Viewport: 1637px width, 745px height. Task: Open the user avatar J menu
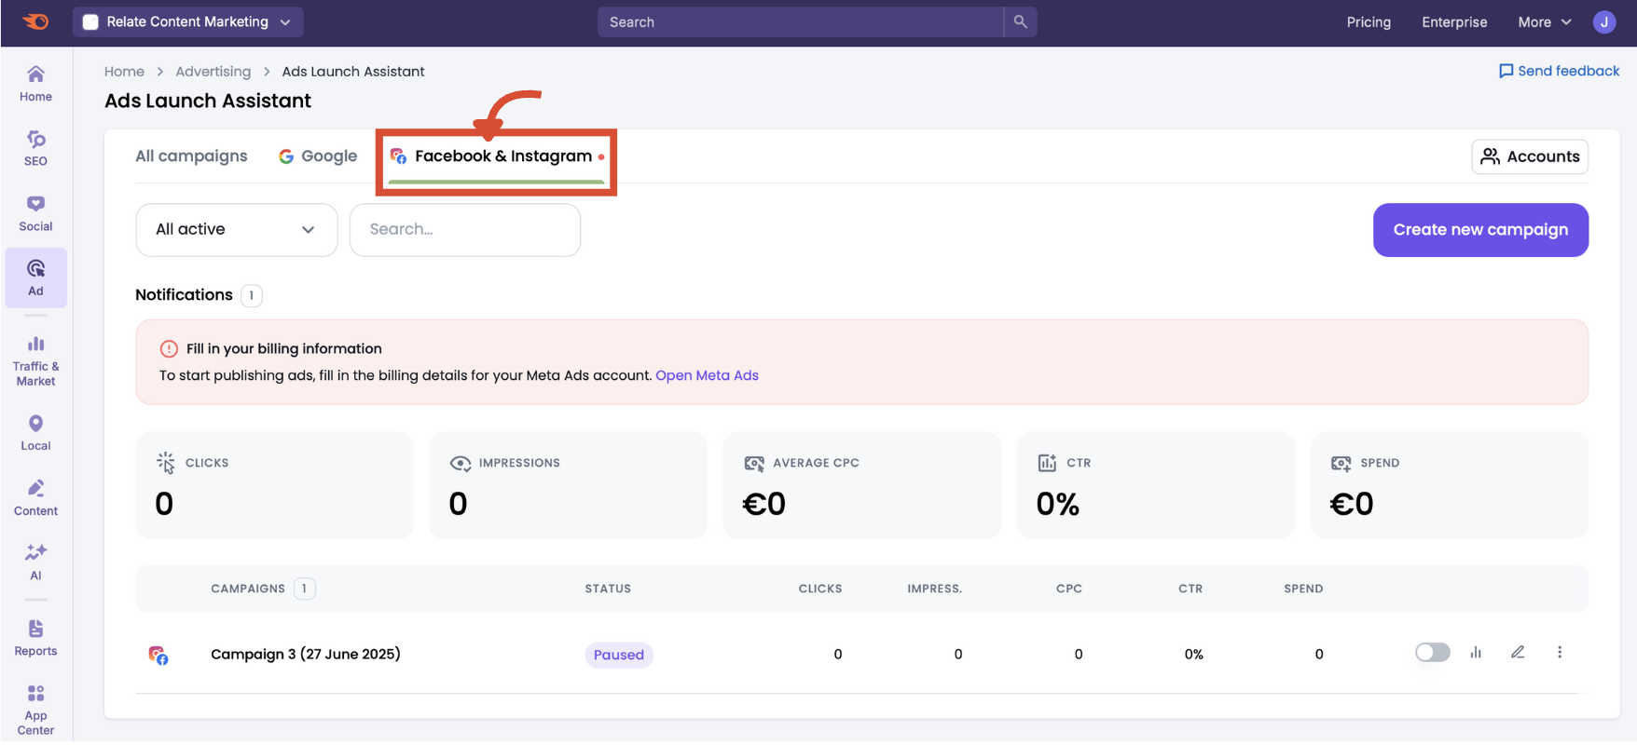pos(1604,21)
